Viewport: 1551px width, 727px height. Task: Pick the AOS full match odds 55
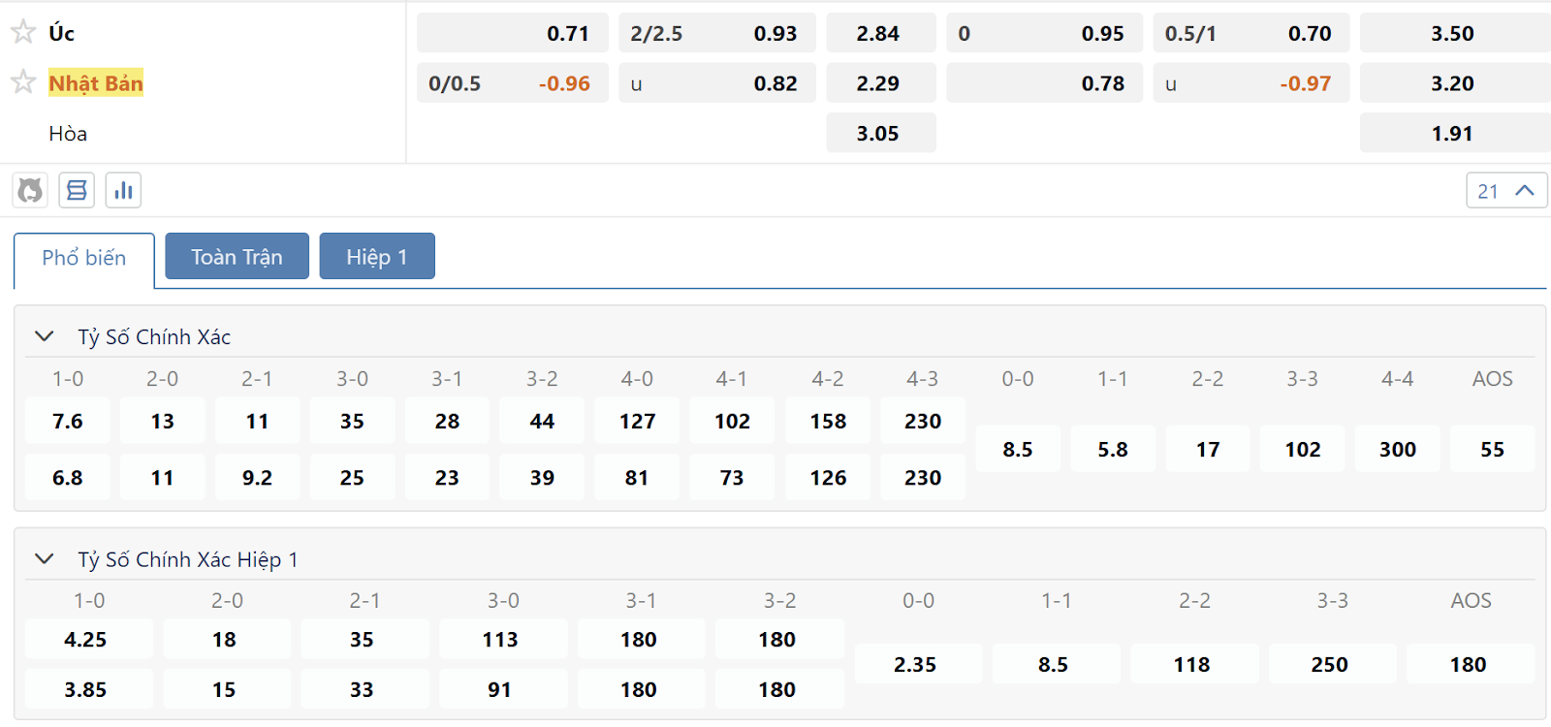[x=1493, y=449]
